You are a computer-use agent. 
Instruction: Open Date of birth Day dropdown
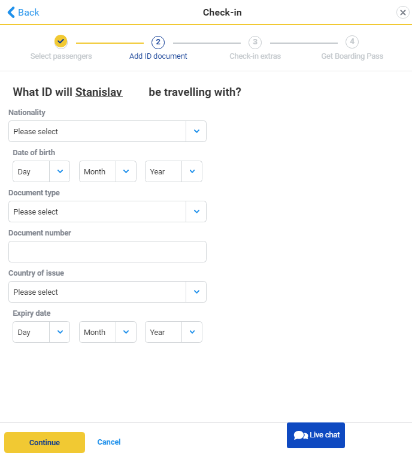[41, 171]
